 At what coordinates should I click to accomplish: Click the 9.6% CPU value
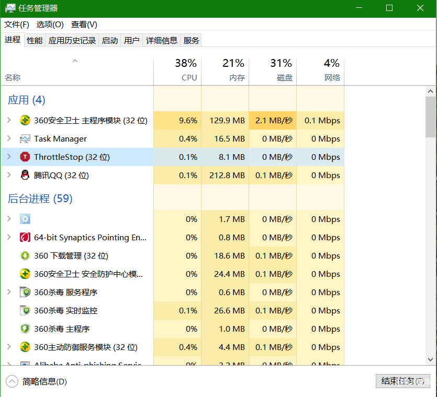(x=188, y=121)
